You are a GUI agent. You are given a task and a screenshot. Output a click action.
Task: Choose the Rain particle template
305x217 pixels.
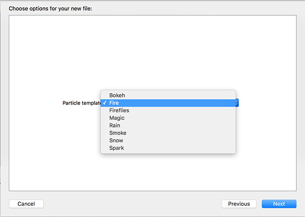tap(168, 126)
